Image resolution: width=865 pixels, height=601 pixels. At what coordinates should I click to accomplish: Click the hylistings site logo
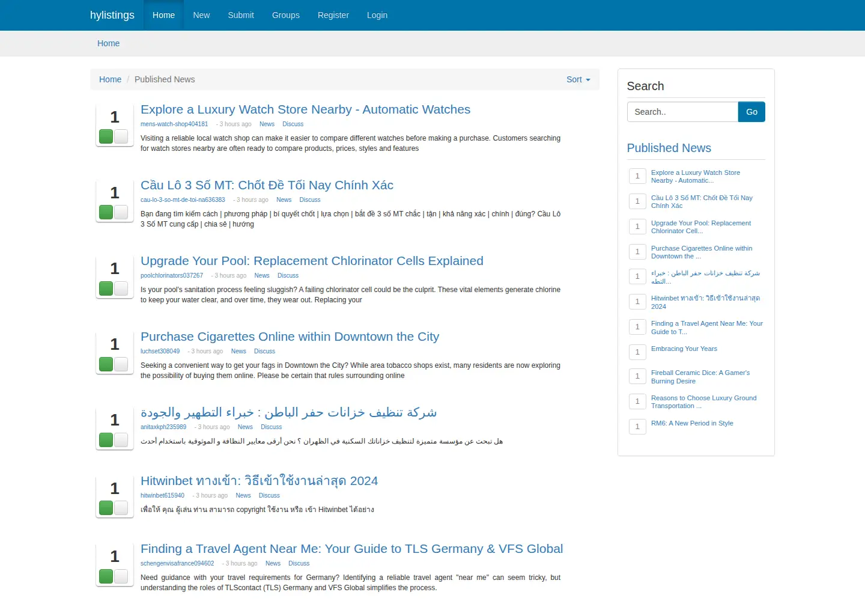(112, 15)
